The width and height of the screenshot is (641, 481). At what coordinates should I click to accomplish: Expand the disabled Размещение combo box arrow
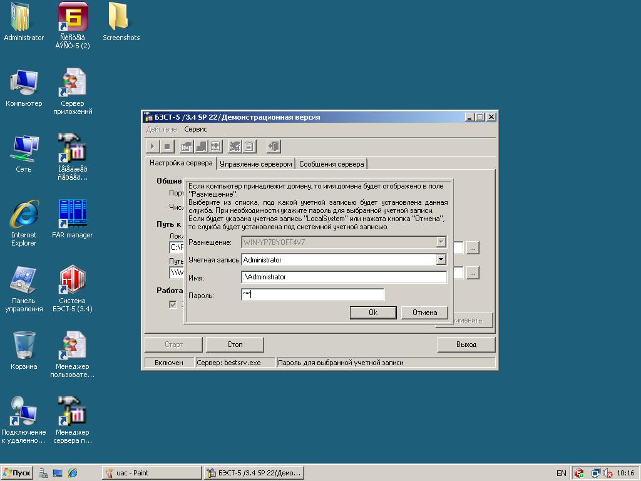click(x=441, y=242)
